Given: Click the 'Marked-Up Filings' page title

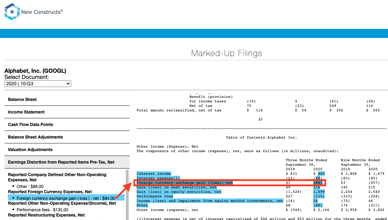Looking at the screenshot, I should click(226, 53).
